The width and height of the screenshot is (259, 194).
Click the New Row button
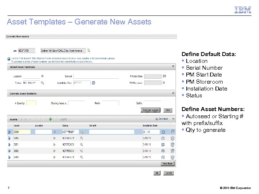coord(168,164)
